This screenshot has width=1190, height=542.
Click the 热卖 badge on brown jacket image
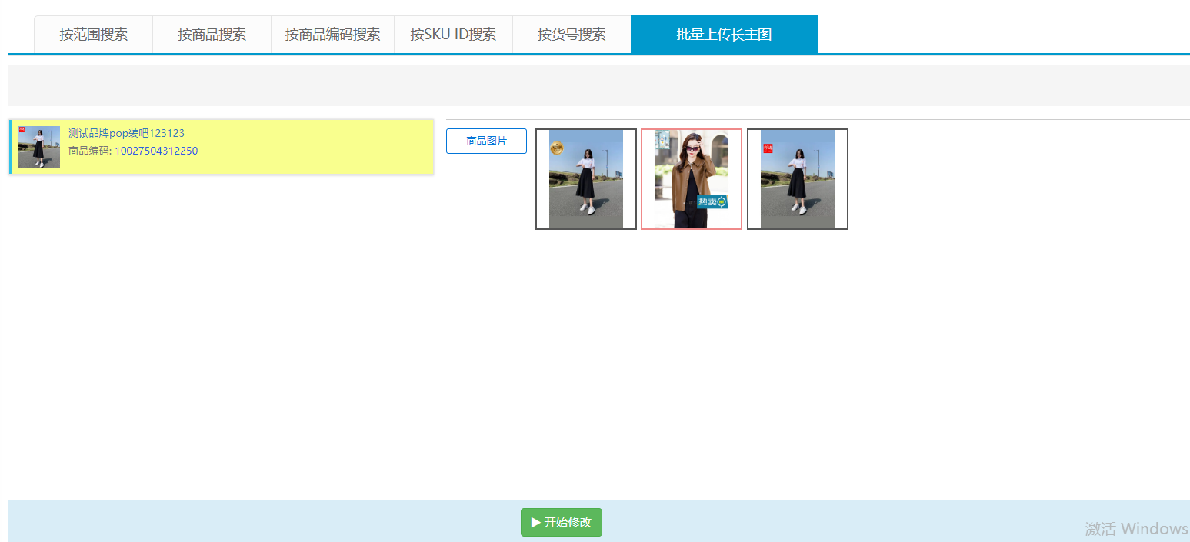(x=712, y=201)
